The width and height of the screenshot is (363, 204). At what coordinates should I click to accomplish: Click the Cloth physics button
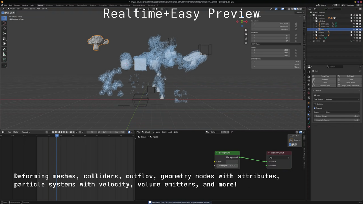(x=324, y=82)
